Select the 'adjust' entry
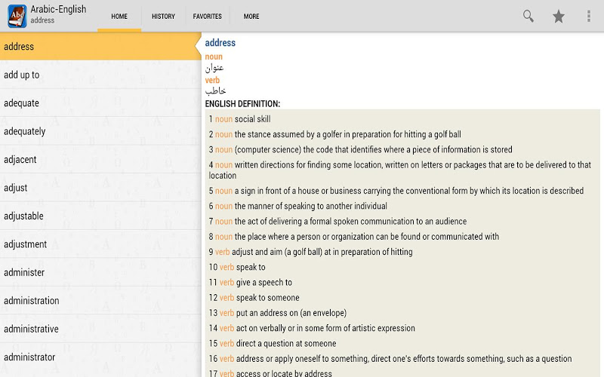This screenshot has width=604, height=377. pos(100,188)
